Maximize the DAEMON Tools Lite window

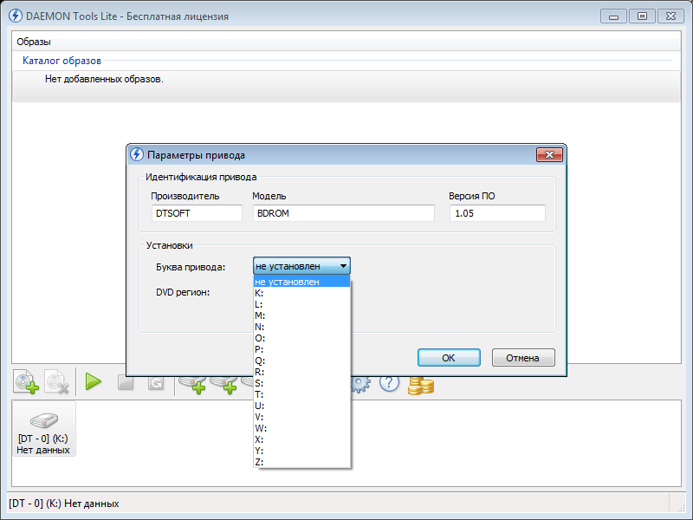[642, 16]
